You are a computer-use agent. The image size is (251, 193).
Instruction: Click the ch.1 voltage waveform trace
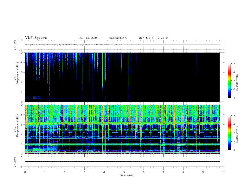122,45
